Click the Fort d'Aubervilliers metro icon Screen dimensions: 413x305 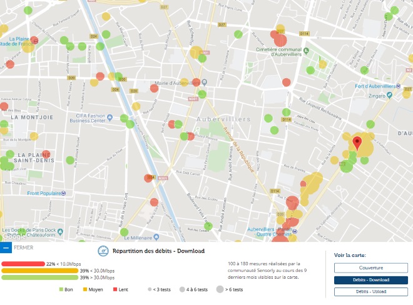(x=398, y=85)
